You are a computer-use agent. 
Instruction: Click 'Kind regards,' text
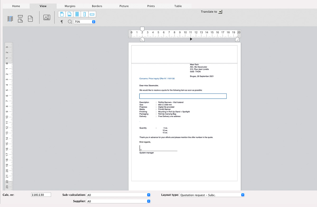145,142
